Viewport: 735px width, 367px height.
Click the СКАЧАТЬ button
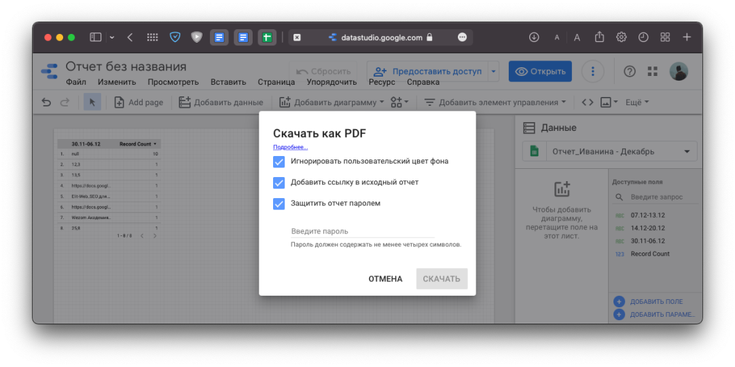pos(442,279)
